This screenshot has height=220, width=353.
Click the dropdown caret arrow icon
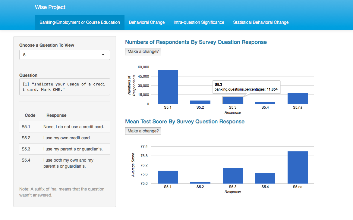coord(103,55)
